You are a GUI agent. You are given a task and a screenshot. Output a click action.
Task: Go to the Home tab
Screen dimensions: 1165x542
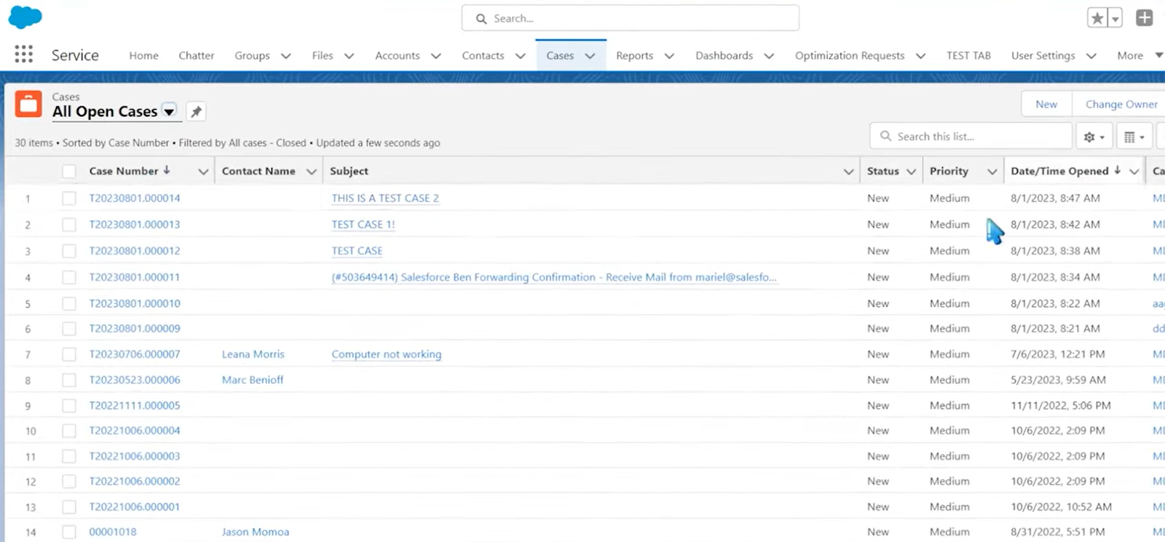pos(143,55)
